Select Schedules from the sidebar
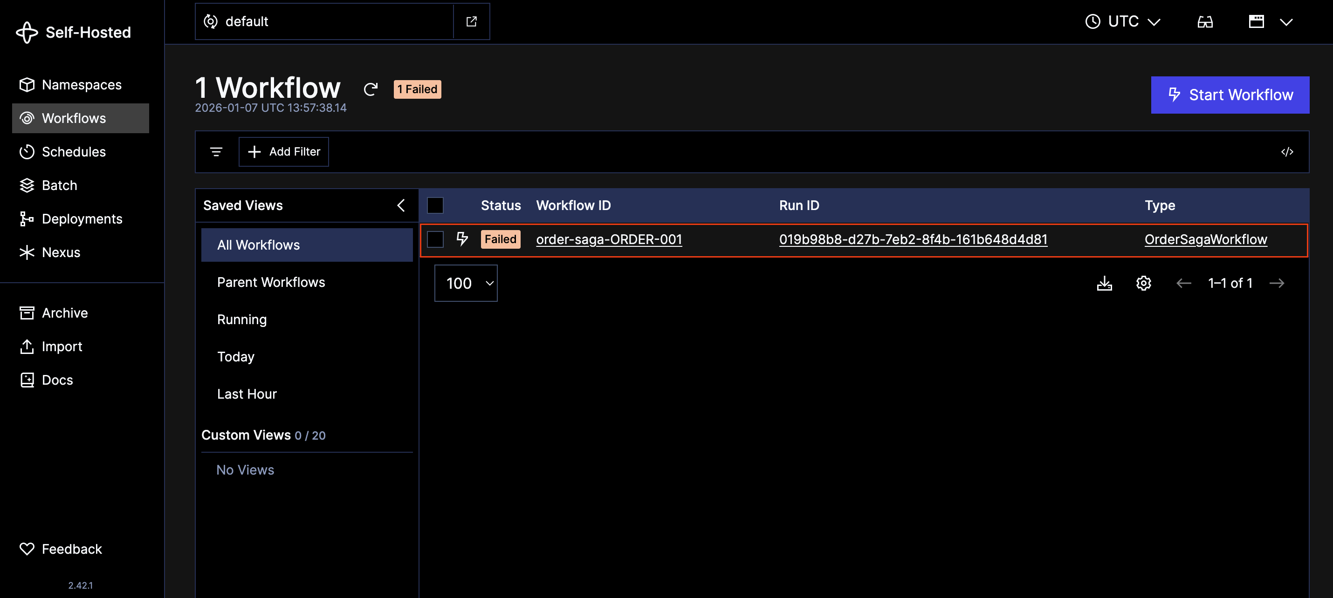 (73, 151)
